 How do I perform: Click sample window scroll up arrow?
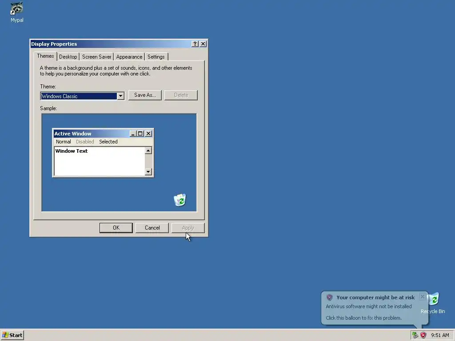(x=148, y=151)
